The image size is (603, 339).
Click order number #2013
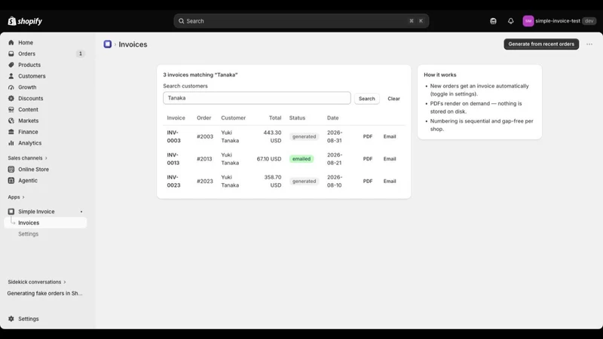(204, 159)
